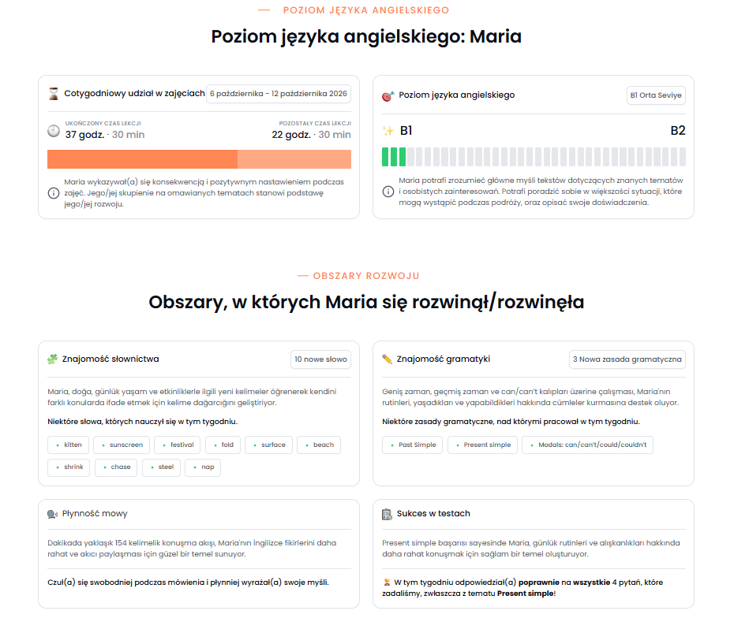Click the speaking head icon beside Płynność mowy
The width and height of the screenshot is (734, 618).
52,514
